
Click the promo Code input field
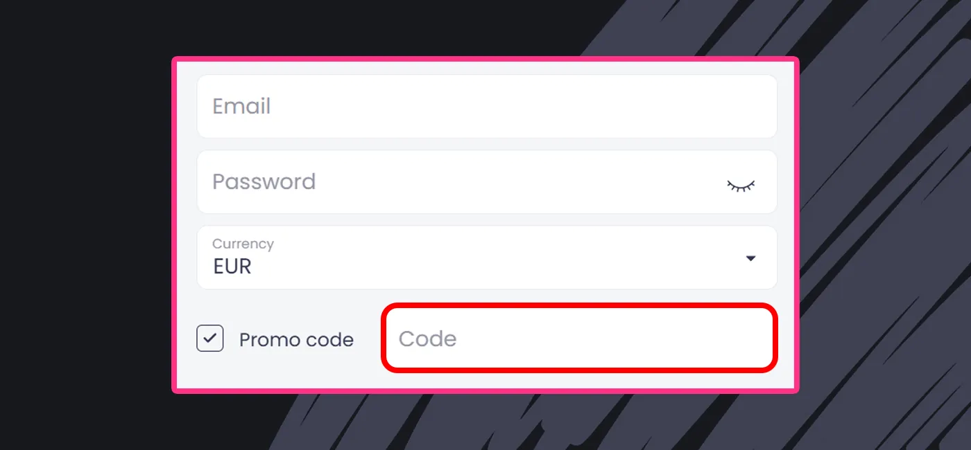[579, 339]
